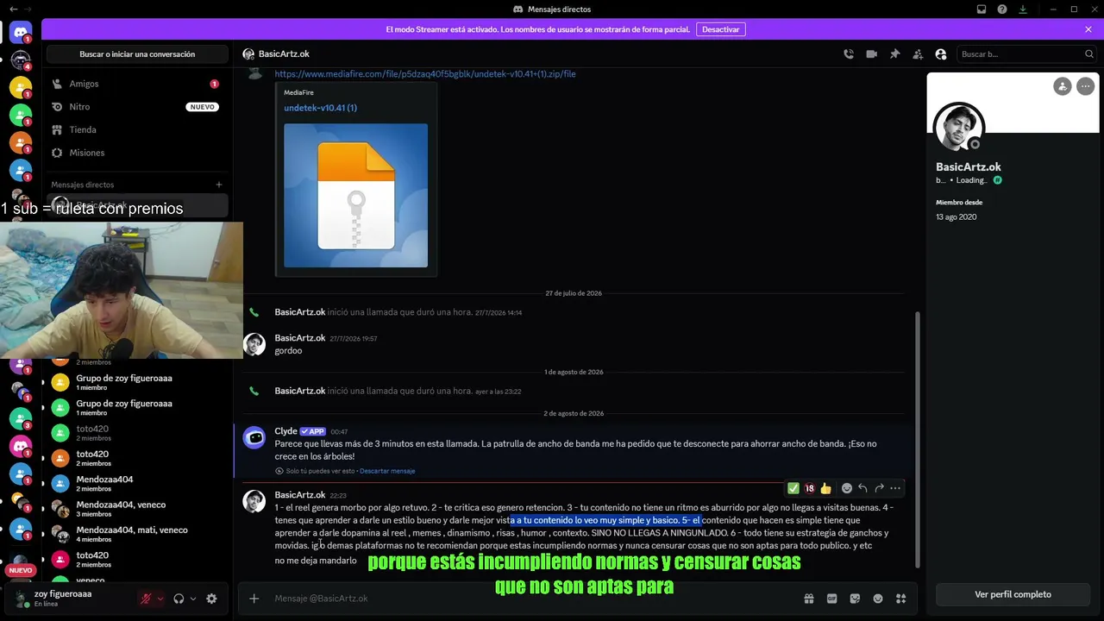Open the profile card more options menu
Image resolution: width=1104 pixels, height=621 pixels.
pos(1085,86)
